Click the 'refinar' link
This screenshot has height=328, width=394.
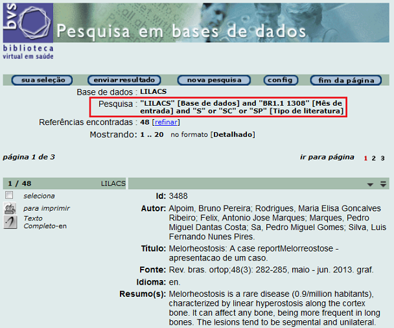166,122
